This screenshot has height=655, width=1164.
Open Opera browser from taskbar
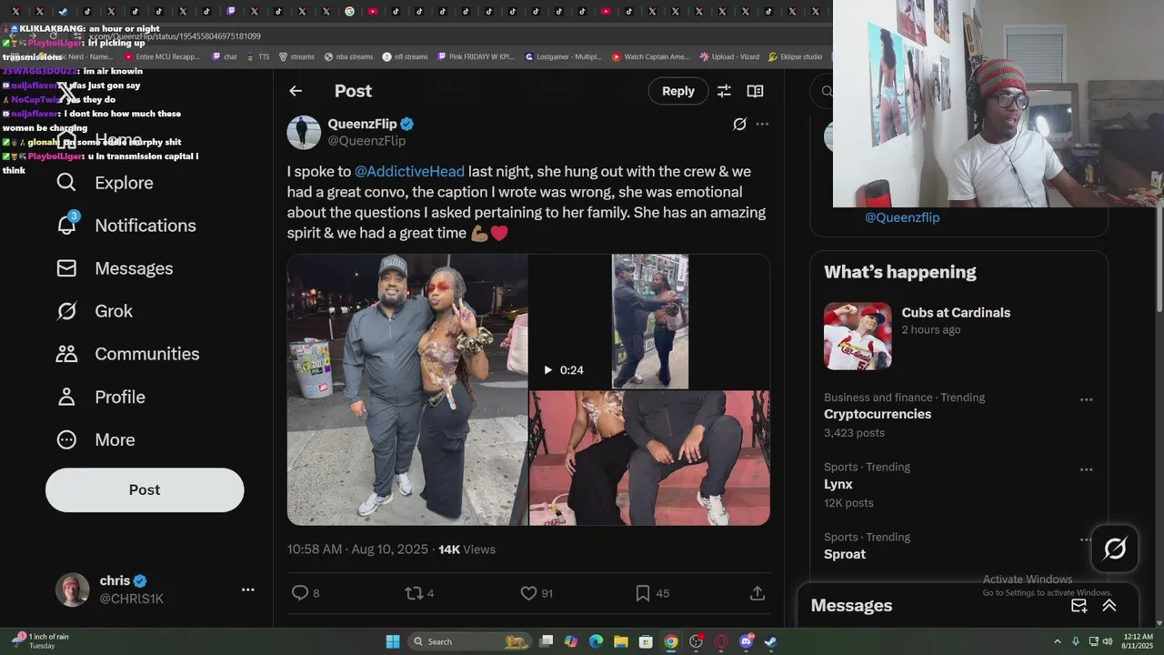[721, 641]
